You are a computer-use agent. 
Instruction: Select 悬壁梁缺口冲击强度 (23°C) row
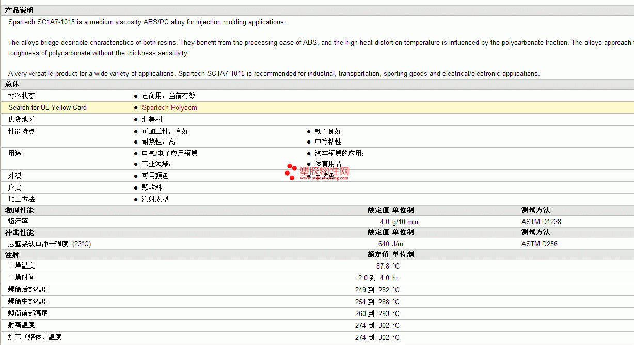(50, 244)
